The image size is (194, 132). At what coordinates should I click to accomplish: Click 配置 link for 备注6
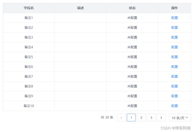tap(175, 67)
